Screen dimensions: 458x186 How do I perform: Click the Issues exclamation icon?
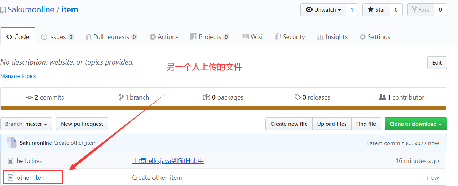[44, 37]
